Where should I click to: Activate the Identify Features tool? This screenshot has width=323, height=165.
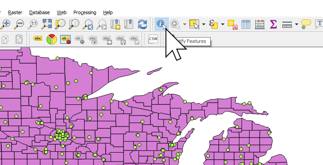[x=161, y=24]
